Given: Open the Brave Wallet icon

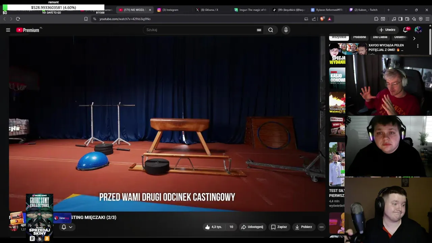Looking at the screenshot, I should pos(407,19).
